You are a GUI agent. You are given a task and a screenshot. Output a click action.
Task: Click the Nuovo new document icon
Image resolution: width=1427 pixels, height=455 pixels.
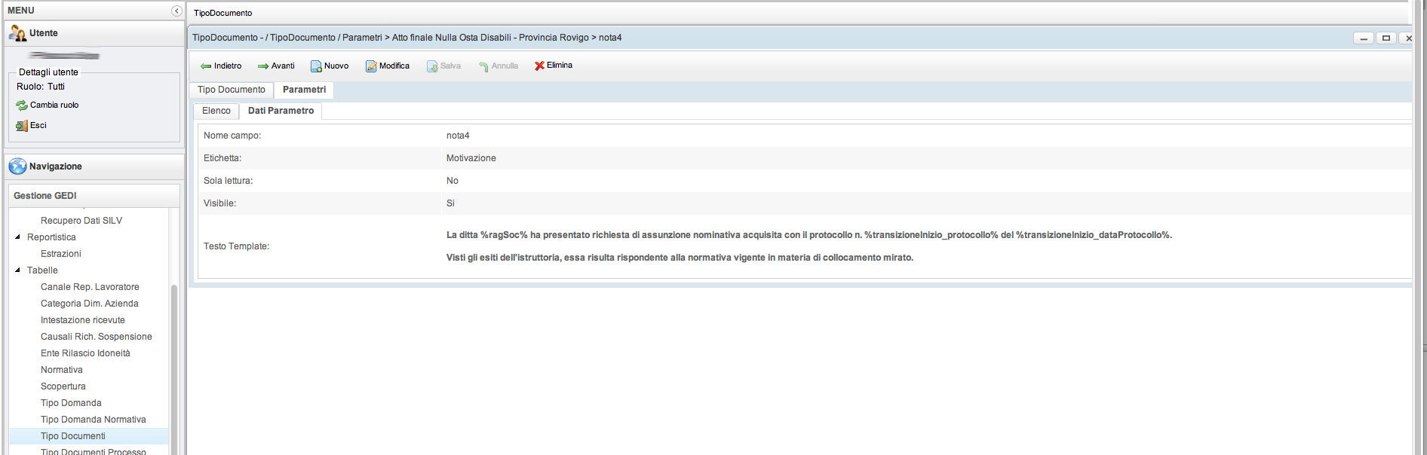click(316, 66)
